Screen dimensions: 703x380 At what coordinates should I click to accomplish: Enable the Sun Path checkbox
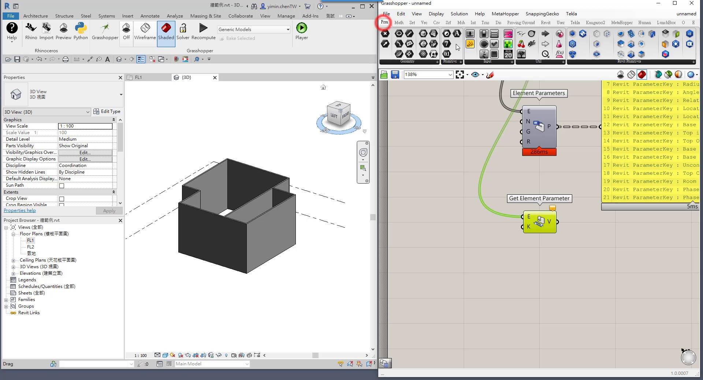point(62,186)
